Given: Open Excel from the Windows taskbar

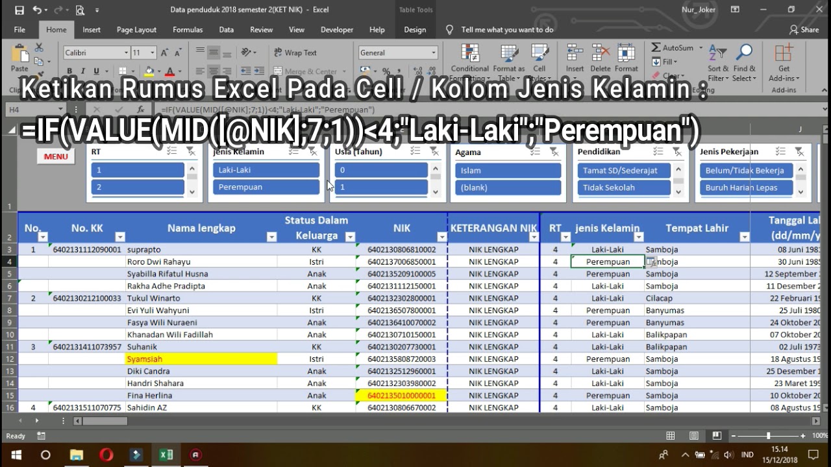Looking at the screenshot, I should click(x=166, y=455).
